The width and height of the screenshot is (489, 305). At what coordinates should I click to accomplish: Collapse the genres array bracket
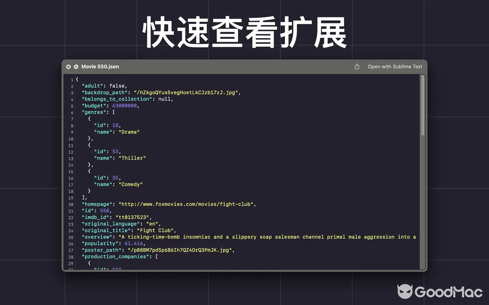[113, 112]
